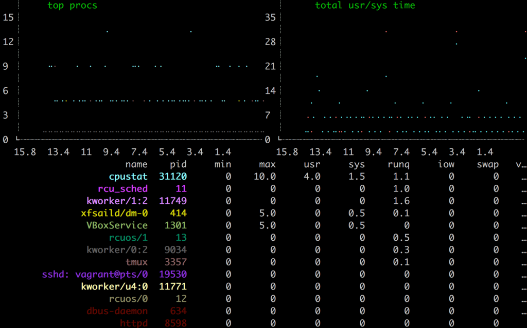This screenshot has width=527, height=328.
Task: Click pid 9034 in the kworker/0:2 row
Action: click(x=175, y=250)
